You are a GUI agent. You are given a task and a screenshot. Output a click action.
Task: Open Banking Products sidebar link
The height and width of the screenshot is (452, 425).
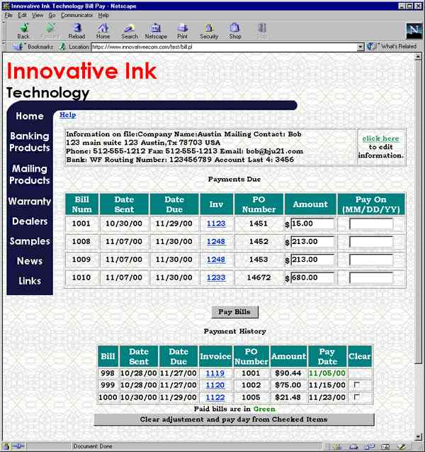pos(30,142)
